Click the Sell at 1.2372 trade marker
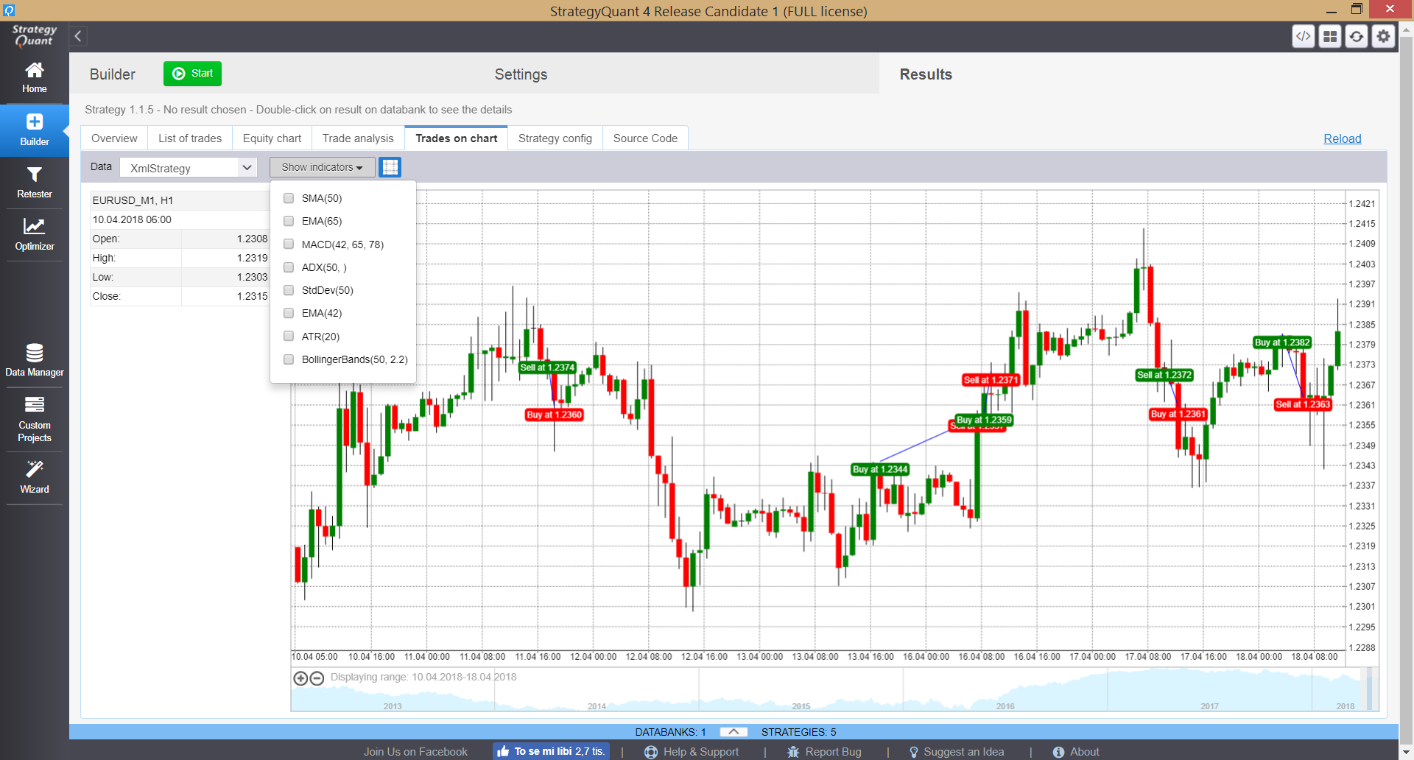The width and height of the screenshot is (1414, 760). pos(1164,375)
